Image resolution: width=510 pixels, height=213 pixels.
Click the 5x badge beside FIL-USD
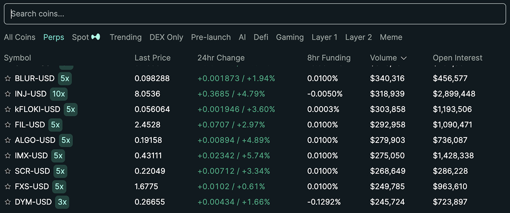point(55,125)
